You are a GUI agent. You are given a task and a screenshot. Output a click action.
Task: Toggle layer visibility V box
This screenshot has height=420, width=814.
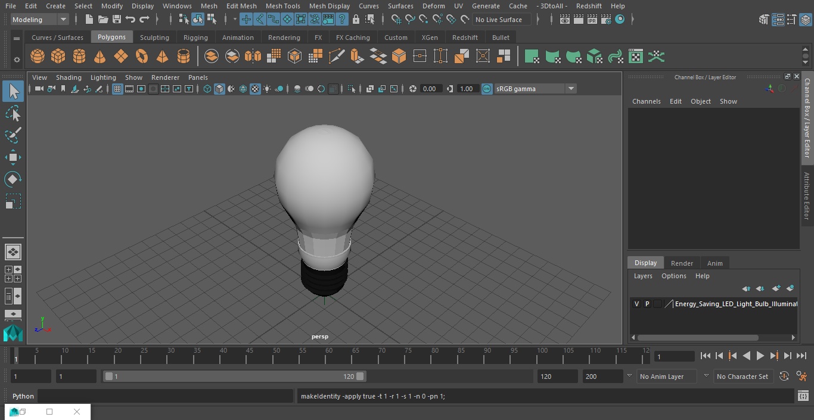pyautogui.click(x=636, y=304)
